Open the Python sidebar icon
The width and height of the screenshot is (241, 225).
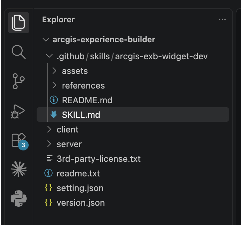[19, 198]
